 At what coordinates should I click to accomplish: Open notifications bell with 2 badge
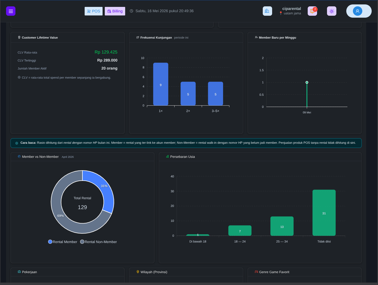tap(312, 11)
